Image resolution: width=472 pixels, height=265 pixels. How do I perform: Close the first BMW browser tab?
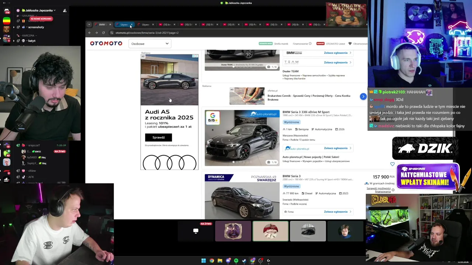(x=110, y=25)
